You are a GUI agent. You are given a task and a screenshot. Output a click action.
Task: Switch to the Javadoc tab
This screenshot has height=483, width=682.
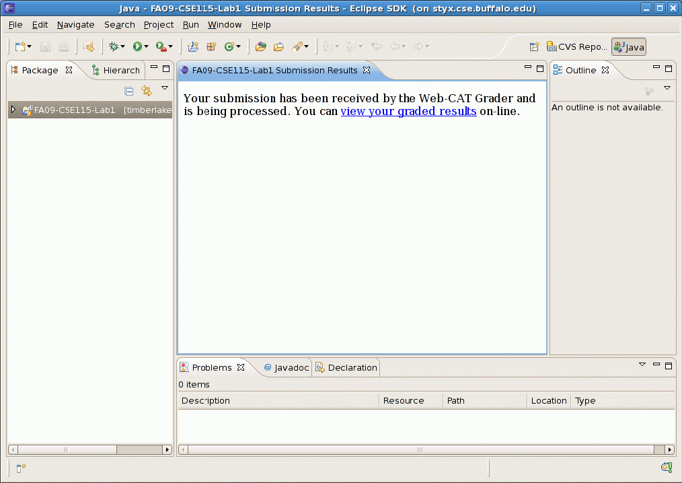[x=287, y=367]
